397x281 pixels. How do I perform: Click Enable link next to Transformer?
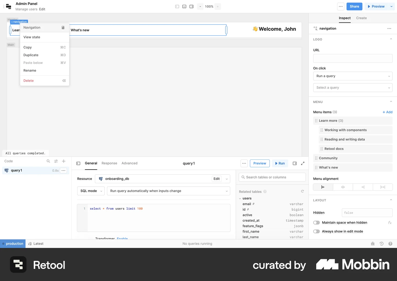[122, 239]
